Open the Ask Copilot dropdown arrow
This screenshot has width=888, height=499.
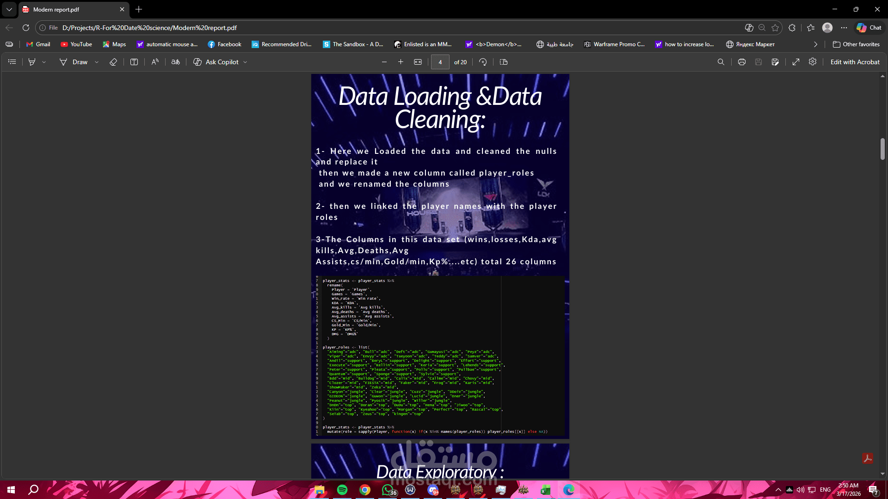pyautogui.click(x=245, y=62)
